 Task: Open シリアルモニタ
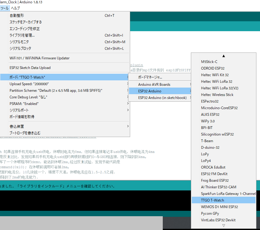(x=65, y=42)
